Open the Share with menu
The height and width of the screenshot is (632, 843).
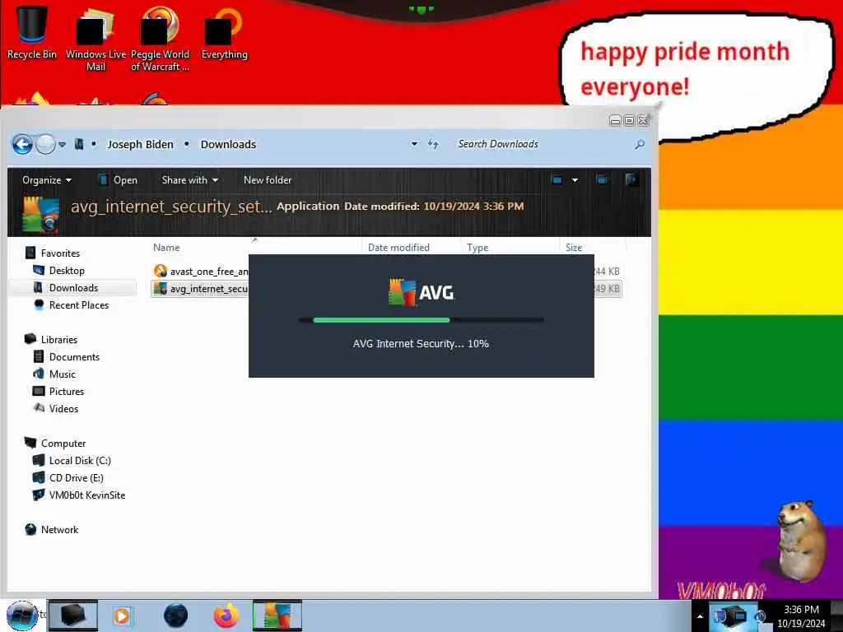[x=190, y=180]
